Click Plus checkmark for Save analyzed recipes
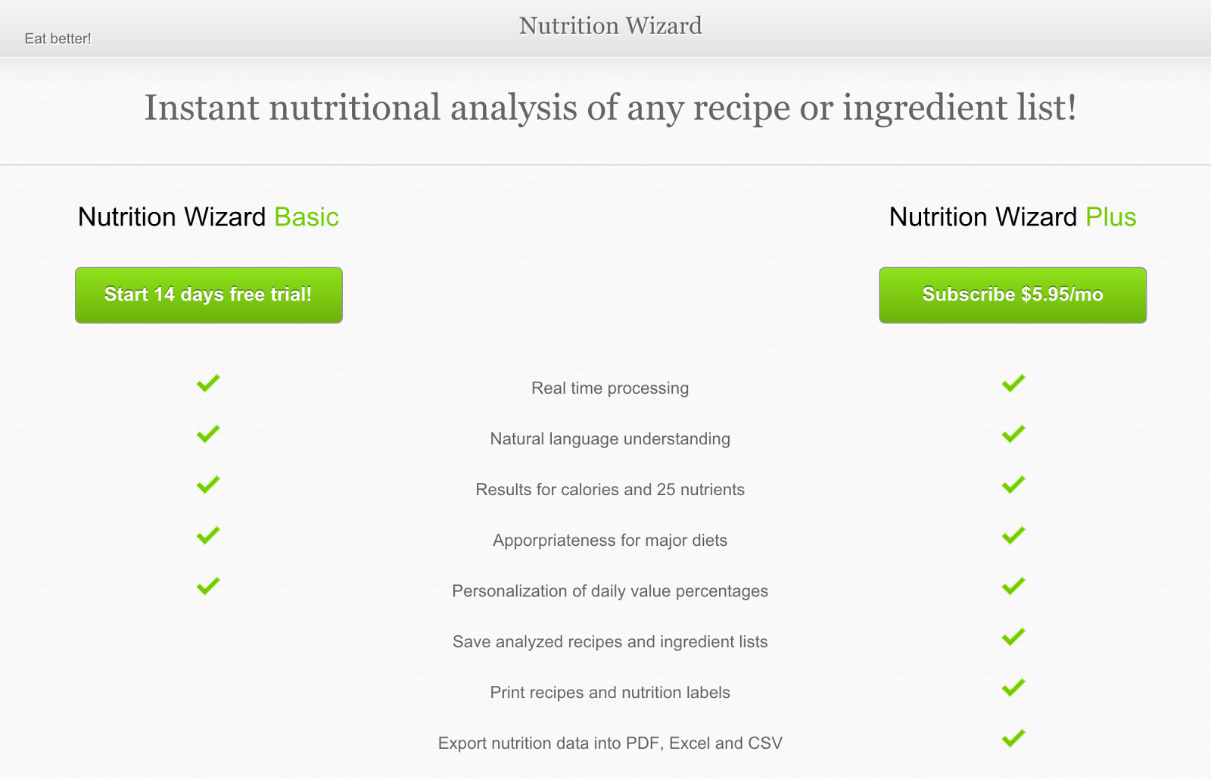The height and width of the screenshot is (779, 1211). tap(1013, 637)
